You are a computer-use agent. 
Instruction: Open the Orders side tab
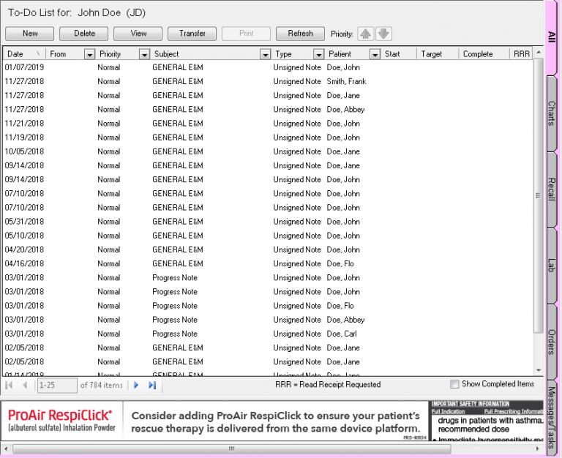click(552, 342)
